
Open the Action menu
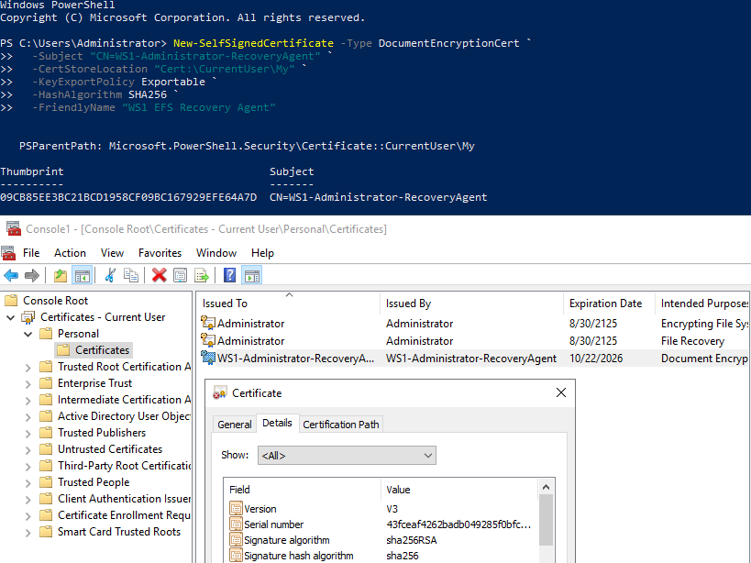tap(70, 253)
